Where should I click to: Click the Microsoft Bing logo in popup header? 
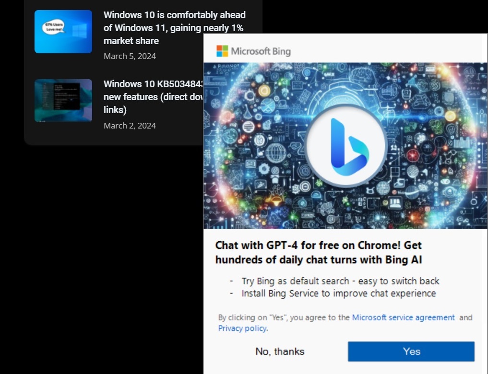click(254, 51)
